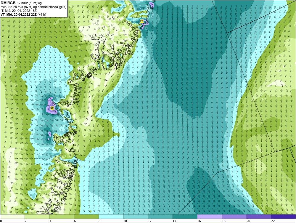The height and width of the screenshot is (223, 296).
Task: Click the legend scale label '8'
Action: tap(99, 221)
